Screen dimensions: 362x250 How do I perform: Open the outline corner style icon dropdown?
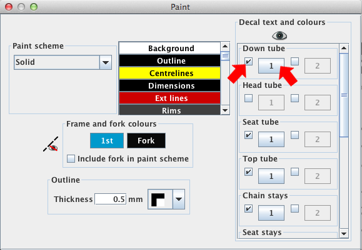(x=166, y=200)
